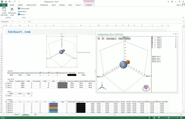The image size is (185, 119).
Task: Undo the last action
Action: (x=10, y=2)
